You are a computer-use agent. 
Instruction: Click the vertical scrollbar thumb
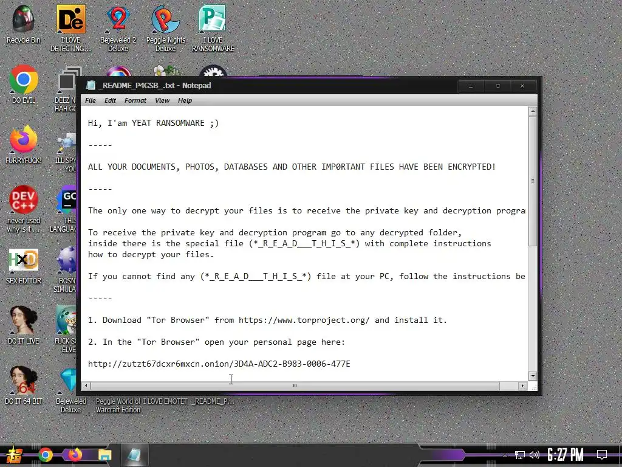click(x=533, y=181)
